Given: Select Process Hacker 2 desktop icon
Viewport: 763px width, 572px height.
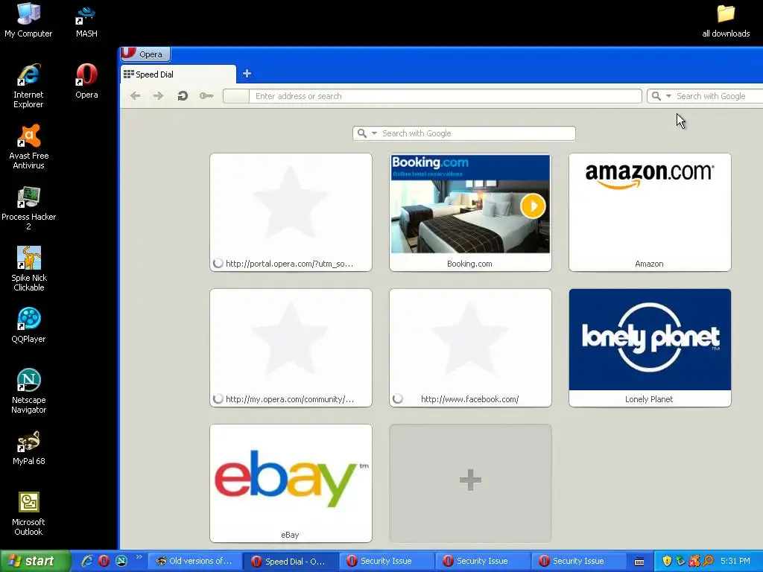Looking at the screenshot, I should pos(29,208).
